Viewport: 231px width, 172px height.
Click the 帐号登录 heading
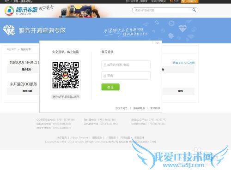(x=107, y=52)
